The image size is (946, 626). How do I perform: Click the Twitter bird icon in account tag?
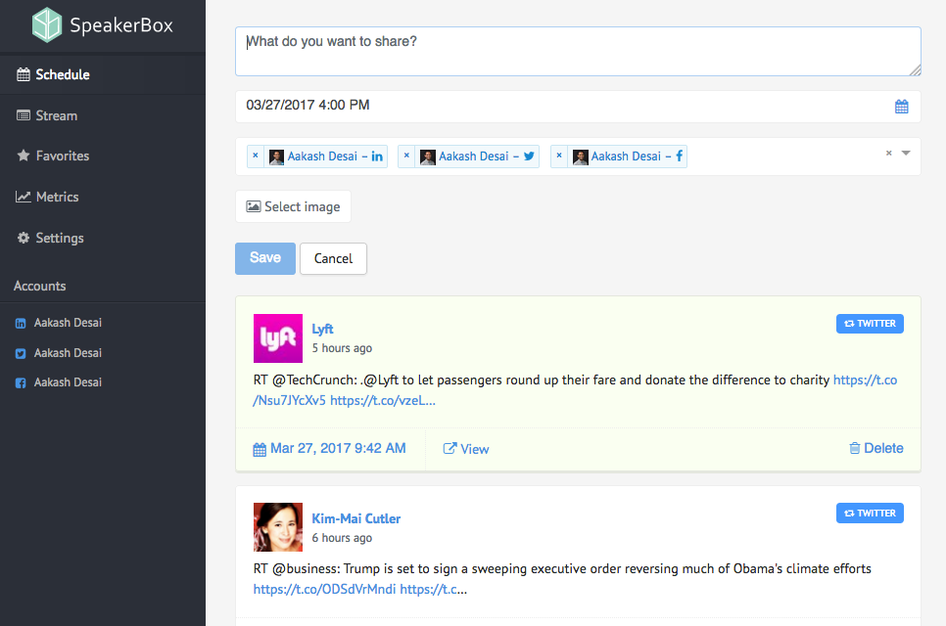tap(529, 156)
